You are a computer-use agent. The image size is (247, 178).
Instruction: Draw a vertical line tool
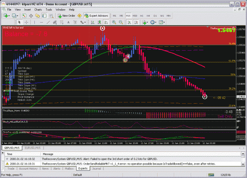34,23
